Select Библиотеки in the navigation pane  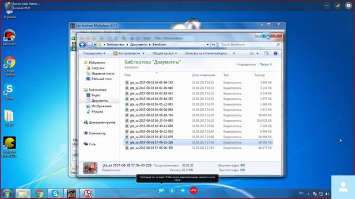pyautogui.click(x=95, y=90)
